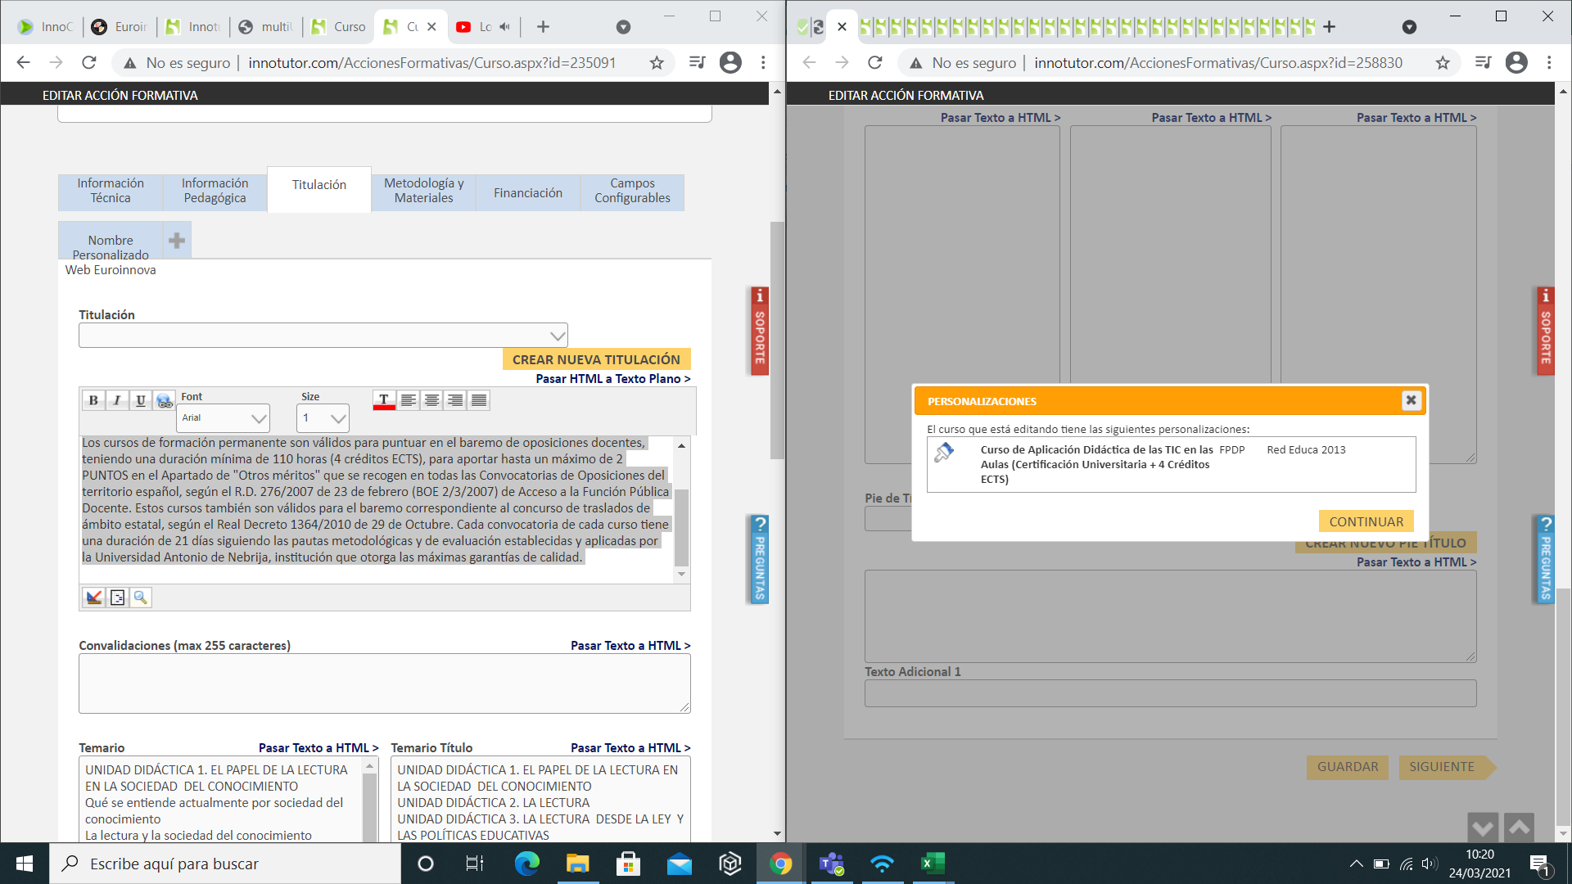This screenshot has height=884, width=1572.
Task: Expand the Titulación dropdown
Action: (323, 336)
